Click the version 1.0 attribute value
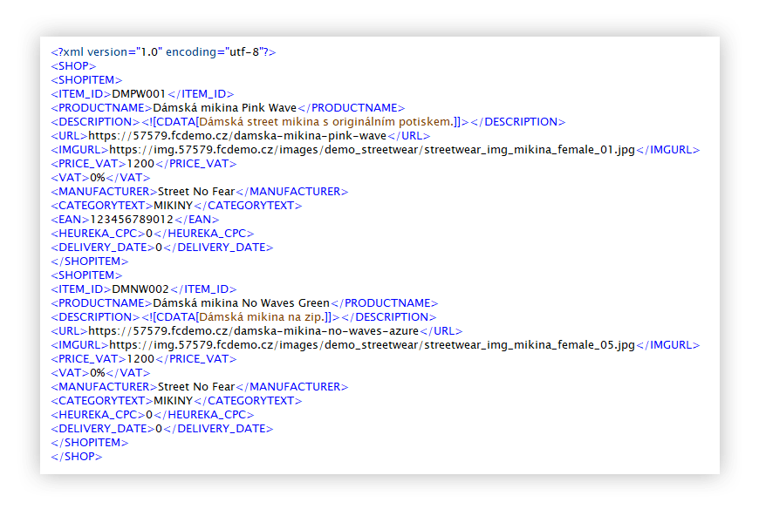 point(145,52)
